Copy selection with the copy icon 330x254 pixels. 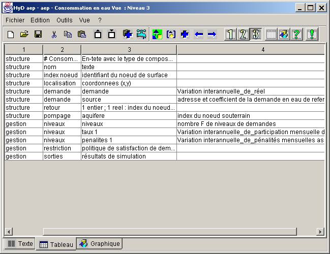(x=68, y=34)
